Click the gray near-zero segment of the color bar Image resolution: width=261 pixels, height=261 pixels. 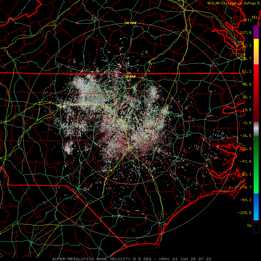tap(256, 129)
